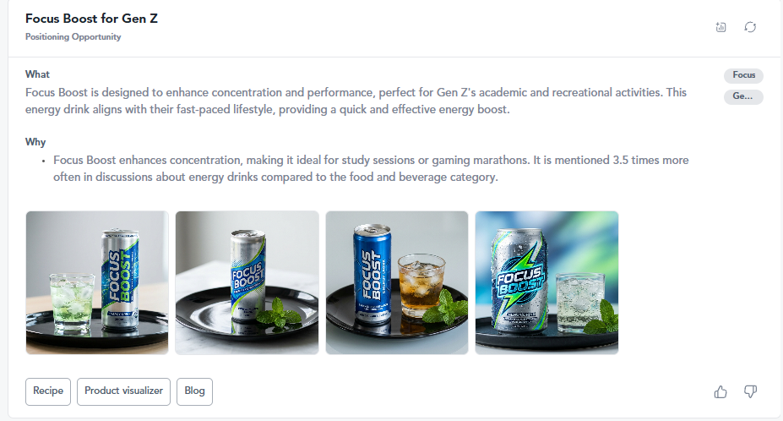Click the What description paragraph

[x=356, y=101]
